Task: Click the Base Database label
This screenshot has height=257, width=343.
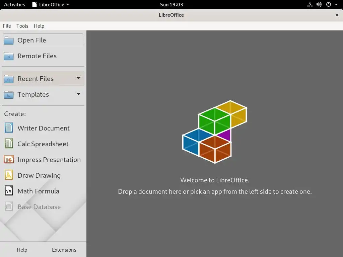Action: point(39,207)
